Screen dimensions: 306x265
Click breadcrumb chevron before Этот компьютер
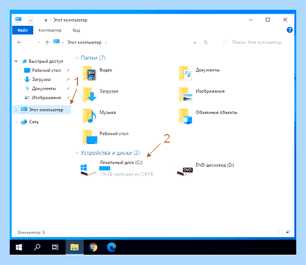(x=63, y=42)
